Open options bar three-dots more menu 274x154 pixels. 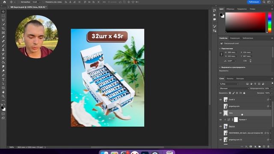104,2
